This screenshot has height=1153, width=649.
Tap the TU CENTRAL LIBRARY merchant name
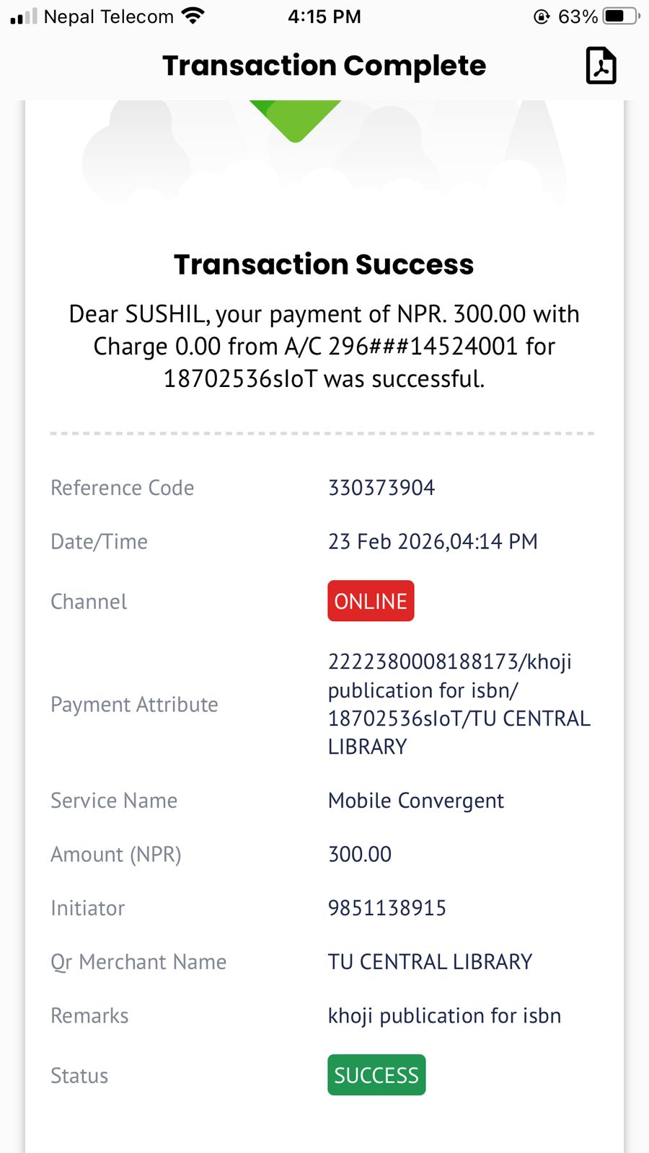430,962
